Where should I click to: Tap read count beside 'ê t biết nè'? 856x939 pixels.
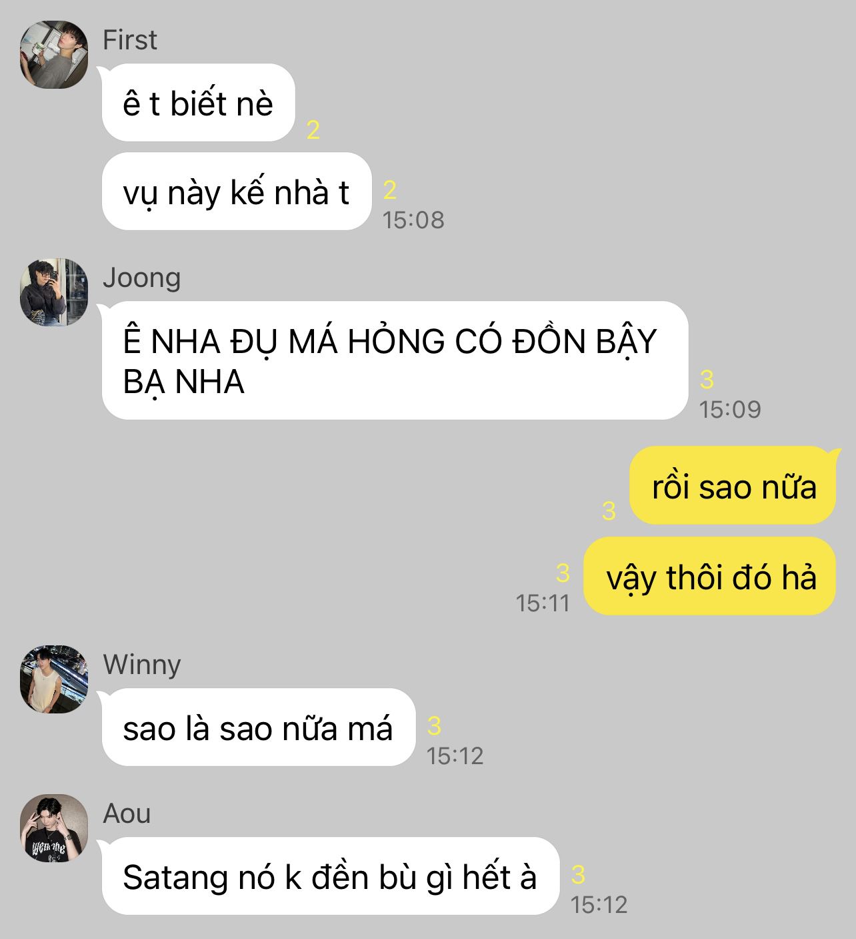point(313,130)
